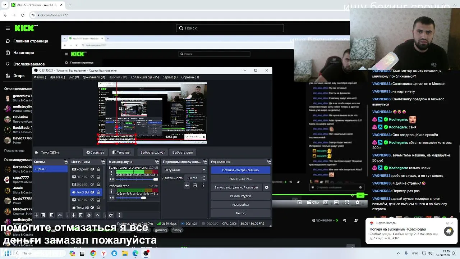Open the Док-панели (D) menu

click(x=94, y=77)
